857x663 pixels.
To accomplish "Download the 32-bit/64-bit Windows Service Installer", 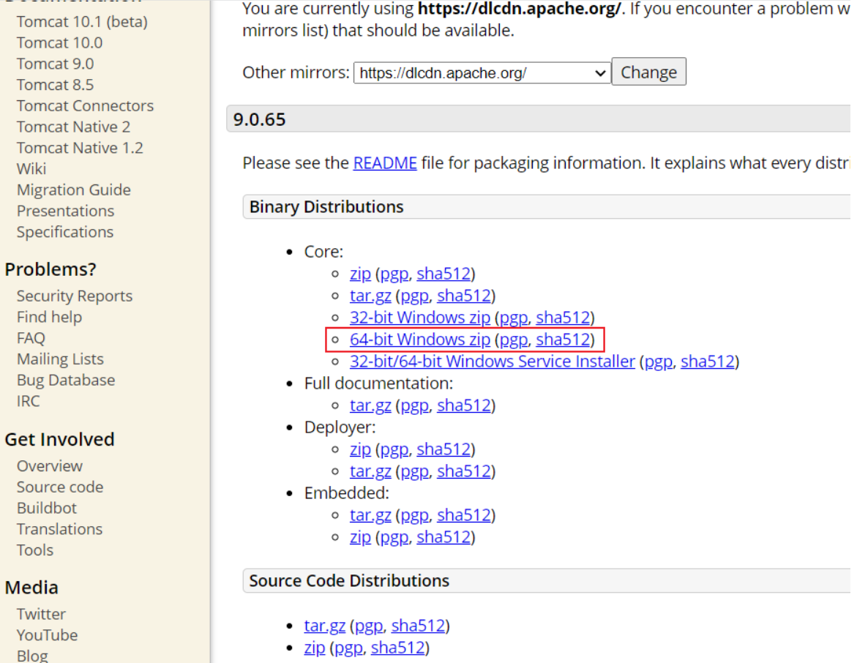I will coord(492,362).
